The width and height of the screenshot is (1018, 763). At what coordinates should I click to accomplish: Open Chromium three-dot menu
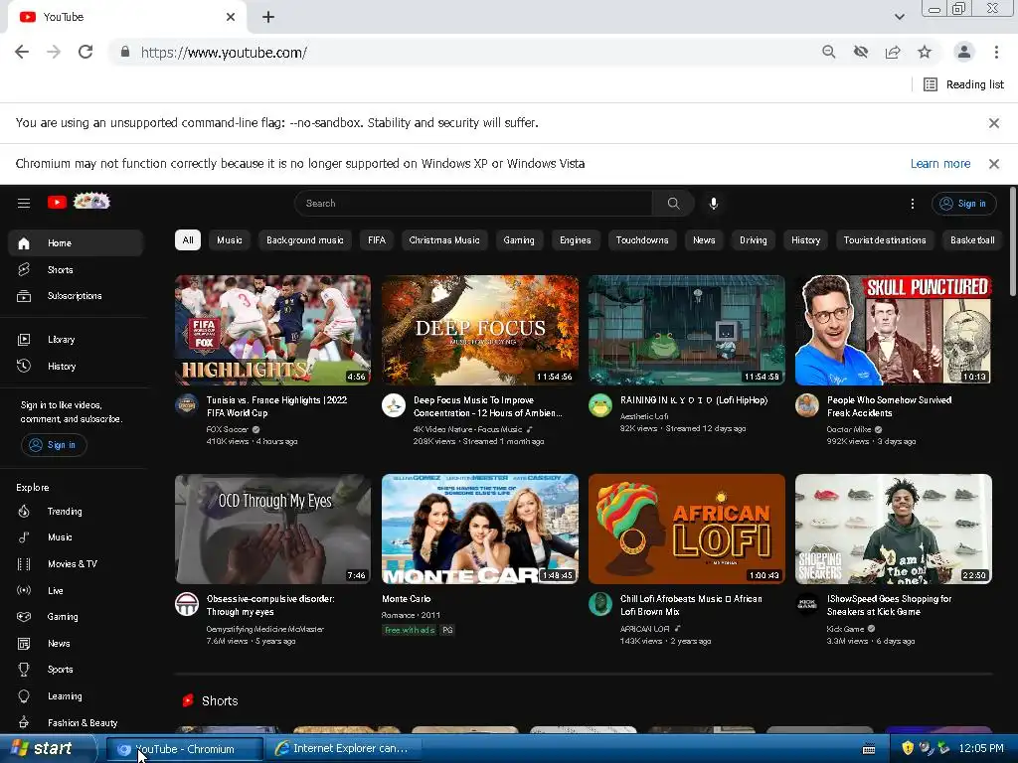[996, 52]
